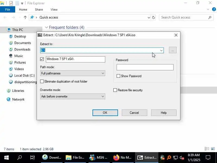Screen dimensions: 217x163
Task: Expand the ribbon chevron near Help
Action: [208, 10]
